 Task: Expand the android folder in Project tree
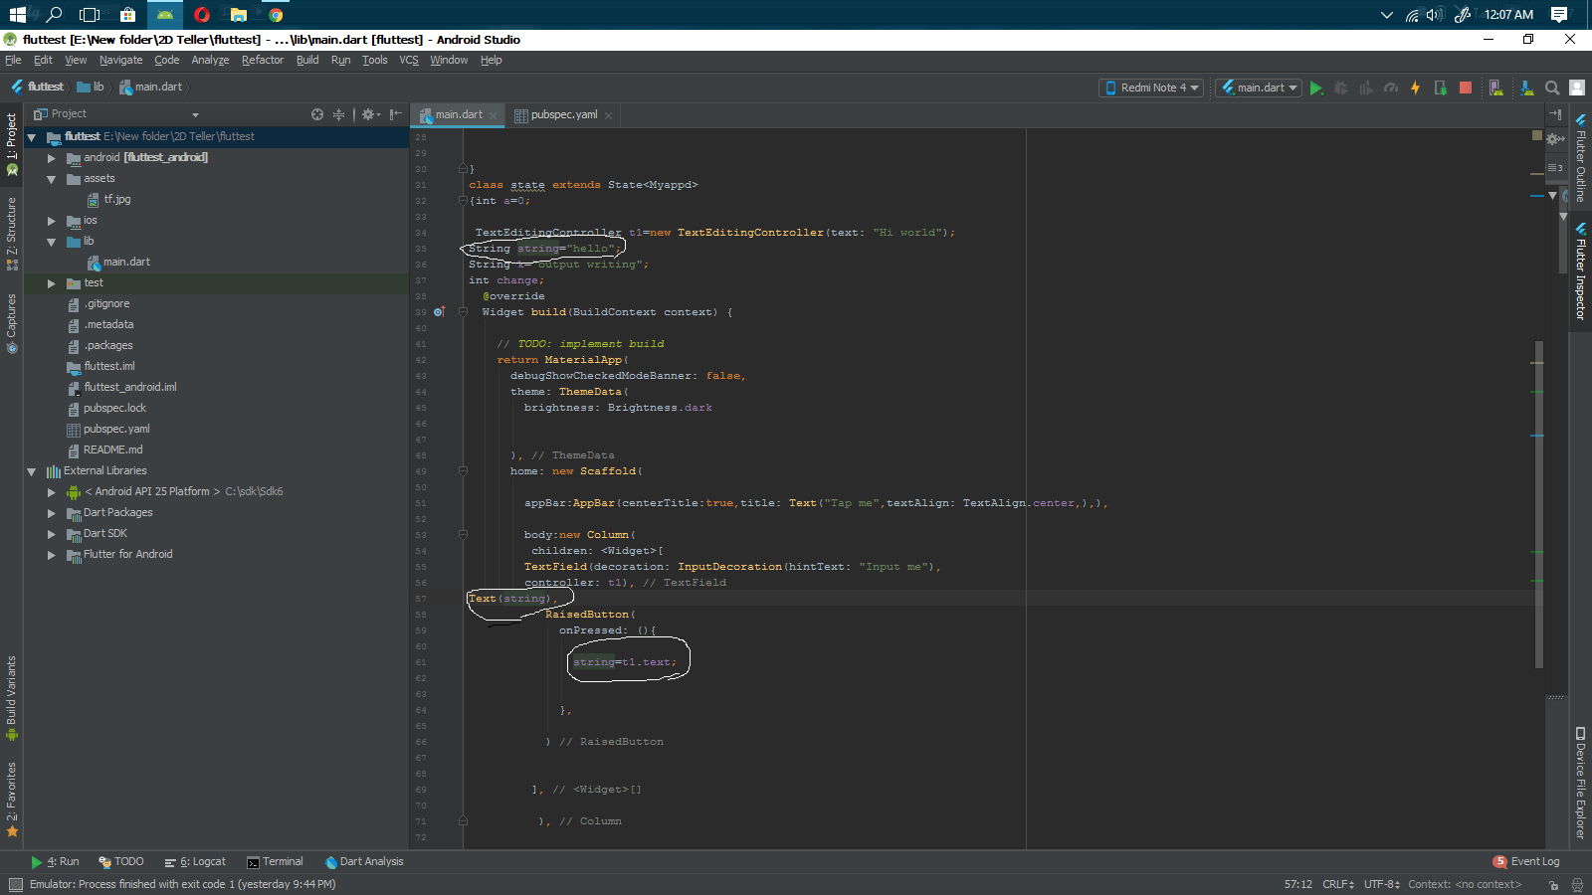point(51,157)
